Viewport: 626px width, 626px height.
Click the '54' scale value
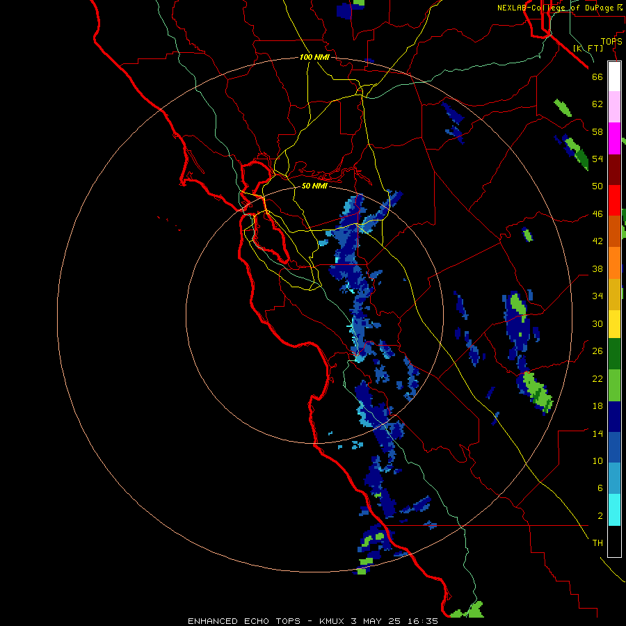(x=597, y=159)
